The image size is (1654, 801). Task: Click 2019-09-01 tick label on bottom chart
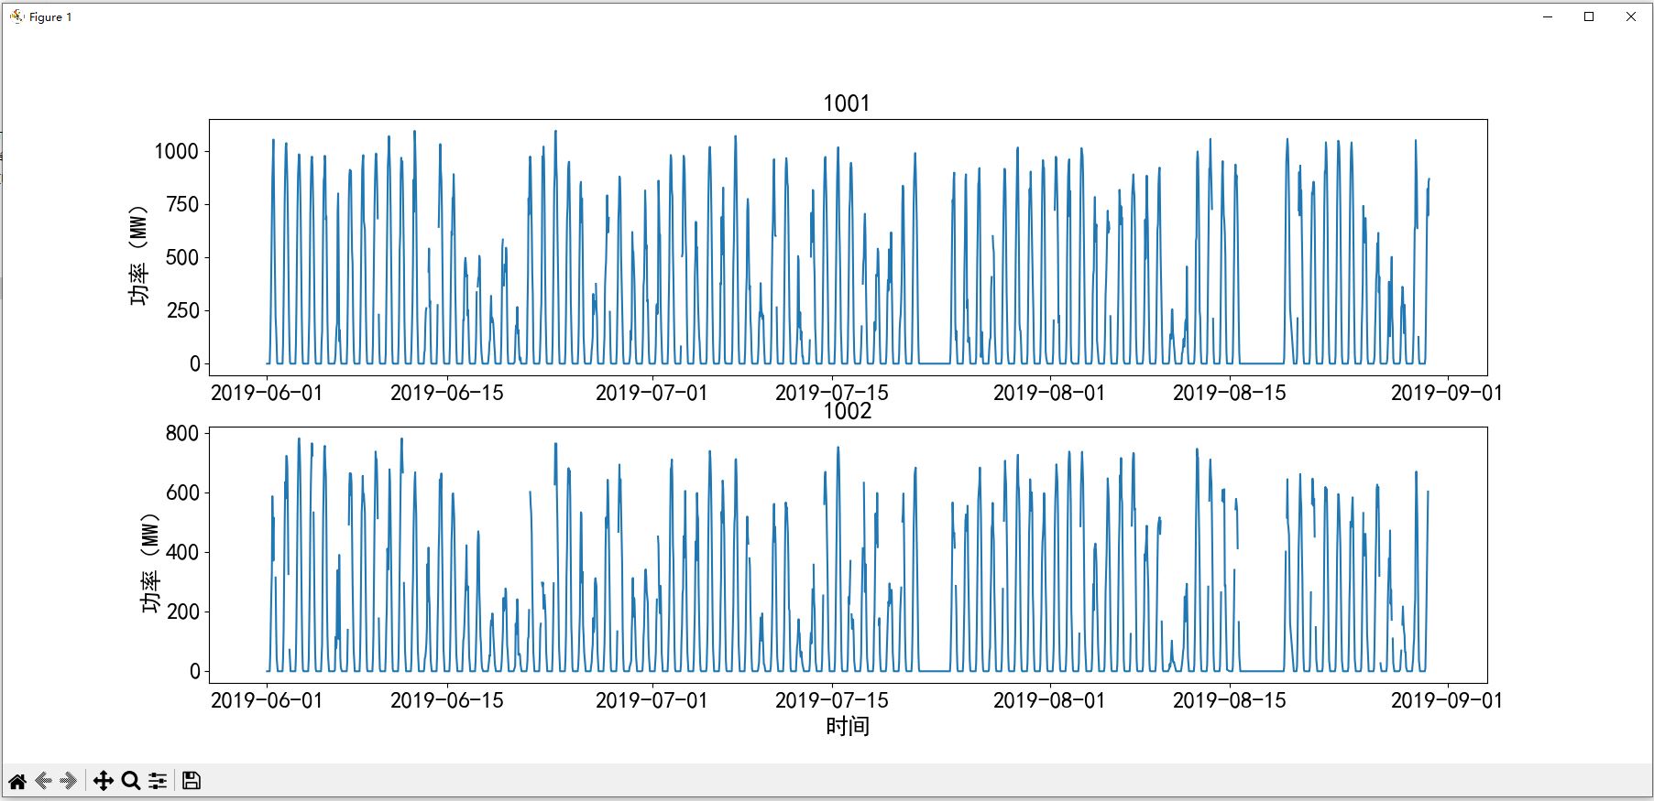(1447, 700)
